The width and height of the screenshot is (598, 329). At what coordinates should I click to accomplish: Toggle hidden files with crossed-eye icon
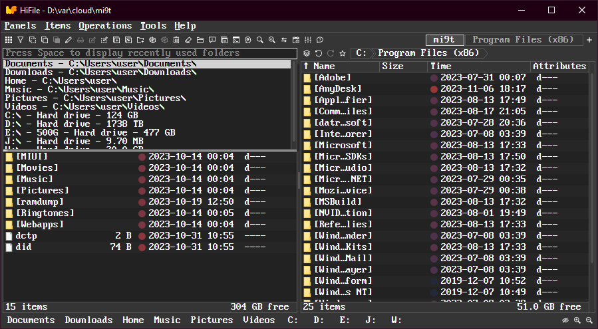click(565, 320)
